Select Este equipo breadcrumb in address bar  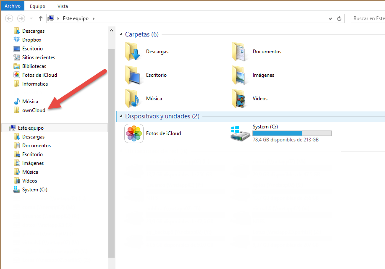click(76, 18)
